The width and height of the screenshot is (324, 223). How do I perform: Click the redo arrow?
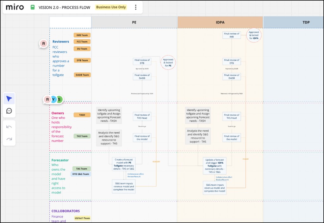point(9,139)
